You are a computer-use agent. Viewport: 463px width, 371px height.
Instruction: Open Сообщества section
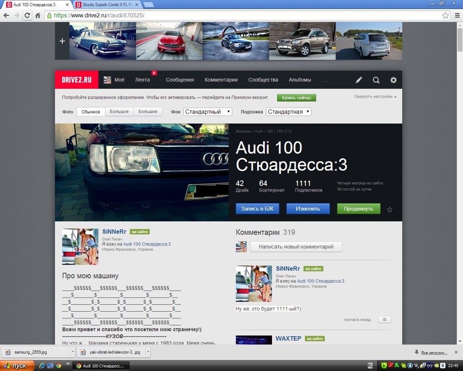(x=263, y=80)
